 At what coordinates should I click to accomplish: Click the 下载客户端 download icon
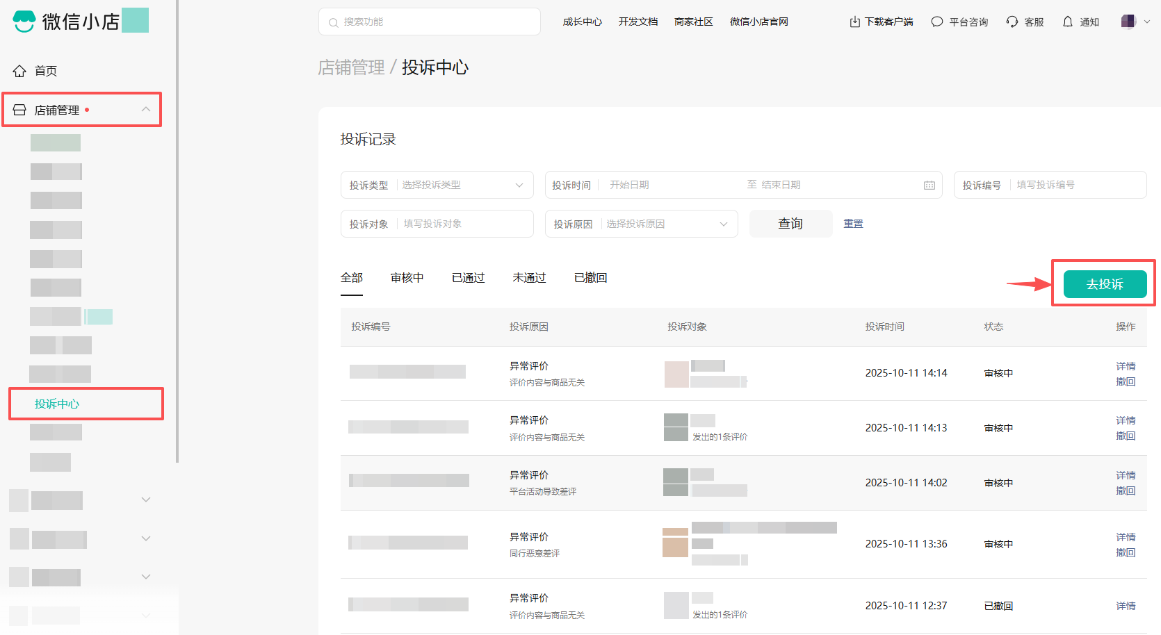854,22
